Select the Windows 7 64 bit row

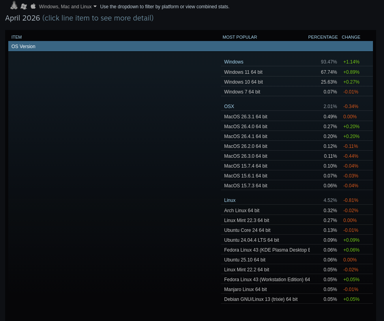297,92
